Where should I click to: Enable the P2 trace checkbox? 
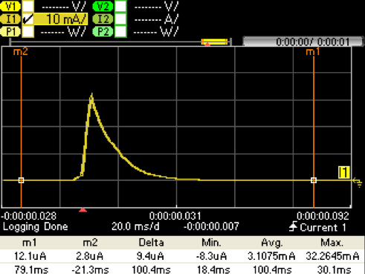coord(120,31)
